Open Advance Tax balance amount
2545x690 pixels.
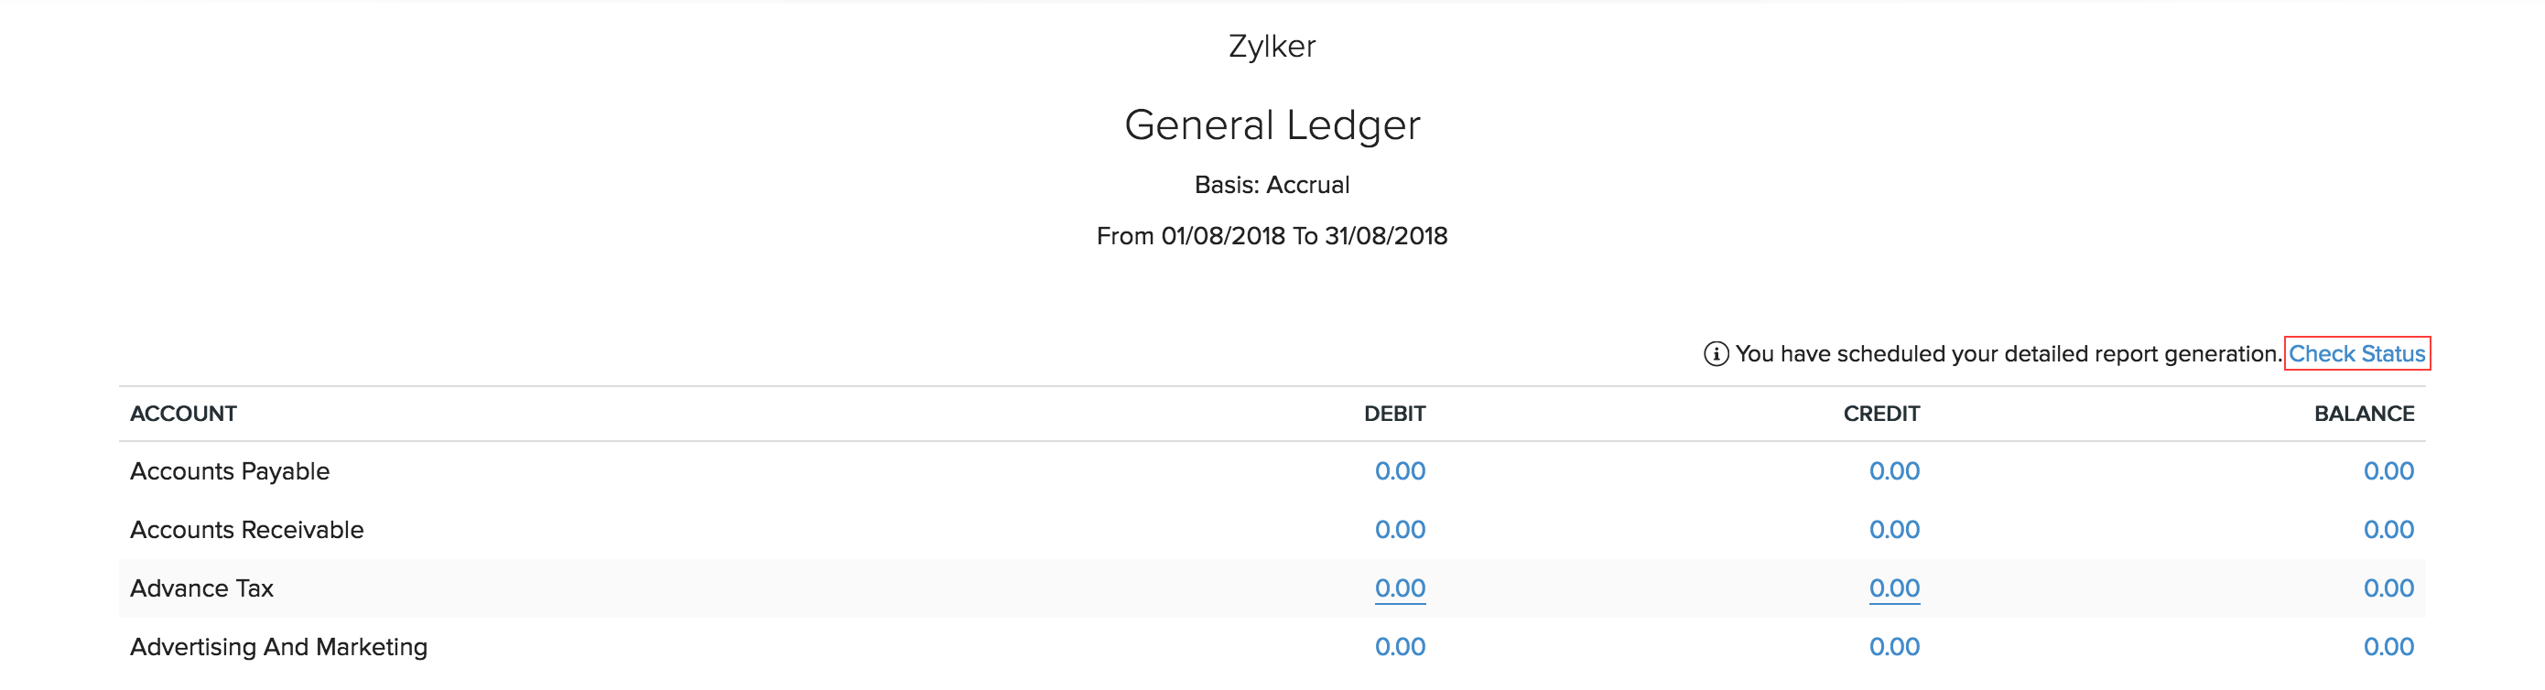point(2387,588)
